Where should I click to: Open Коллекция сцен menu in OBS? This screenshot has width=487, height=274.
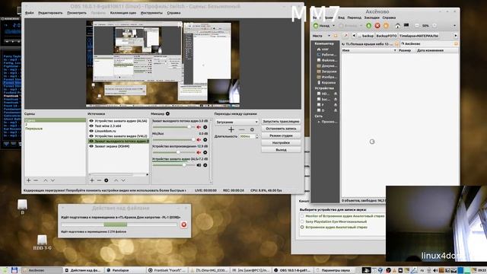123,13
